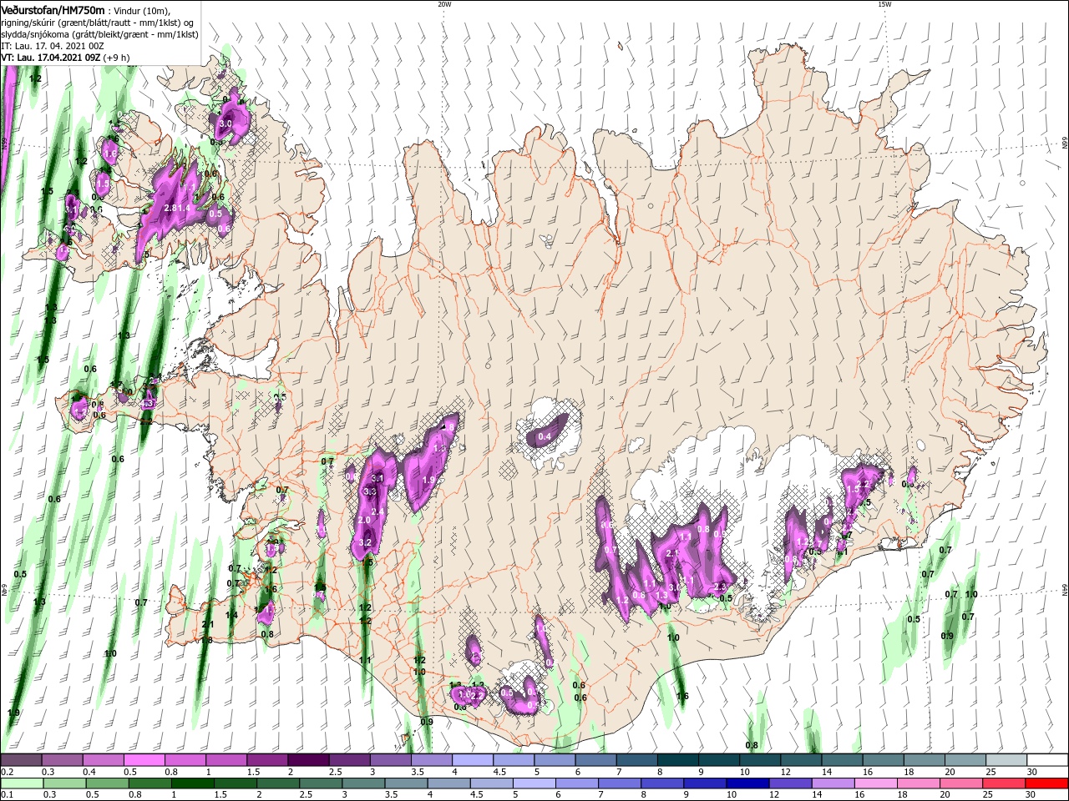This screenshot has width=1069, height=801.
Task: Click upper legend swatch between 4 and 4.5
Action: click(x=472, y=760)
